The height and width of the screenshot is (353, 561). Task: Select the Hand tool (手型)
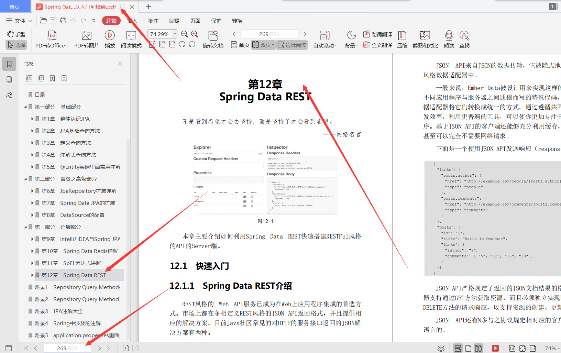click(x=16, y=34)
